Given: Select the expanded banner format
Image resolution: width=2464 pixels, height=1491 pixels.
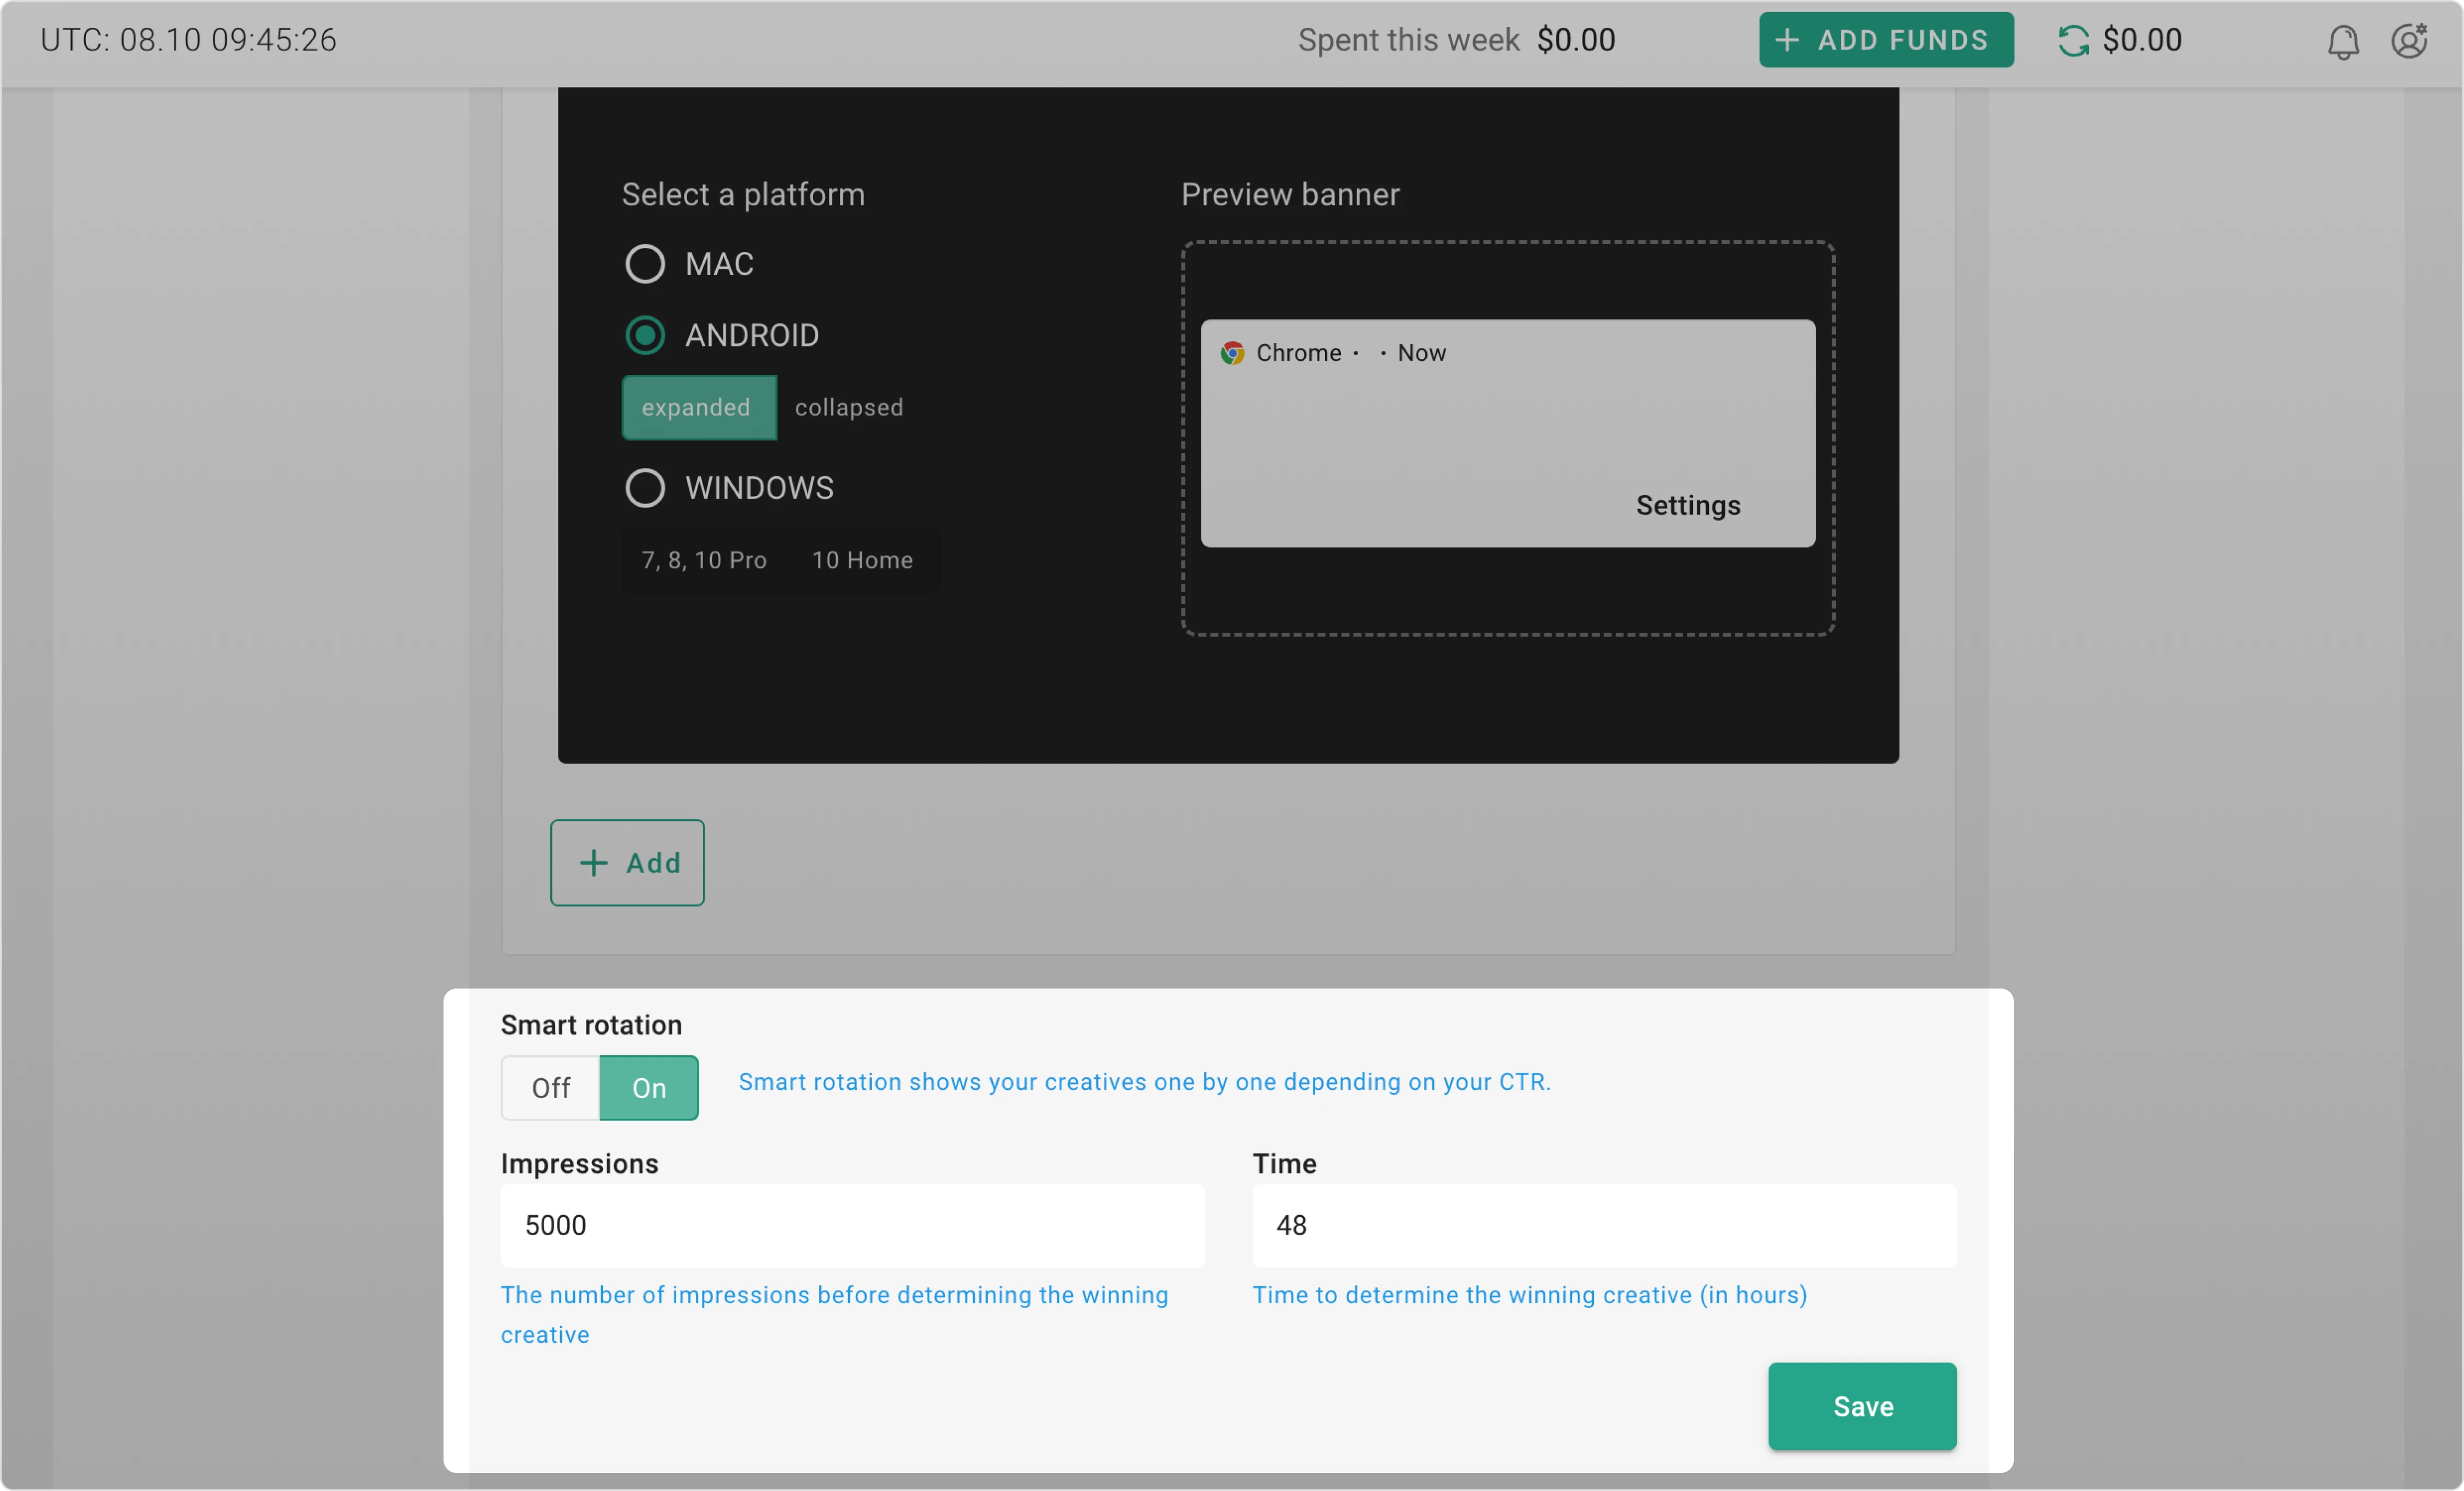Looking at the screenshot, I should [x=697, y=407].
